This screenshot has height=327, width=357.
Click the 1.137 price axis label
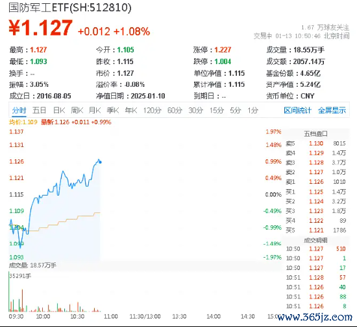[16, 131]
